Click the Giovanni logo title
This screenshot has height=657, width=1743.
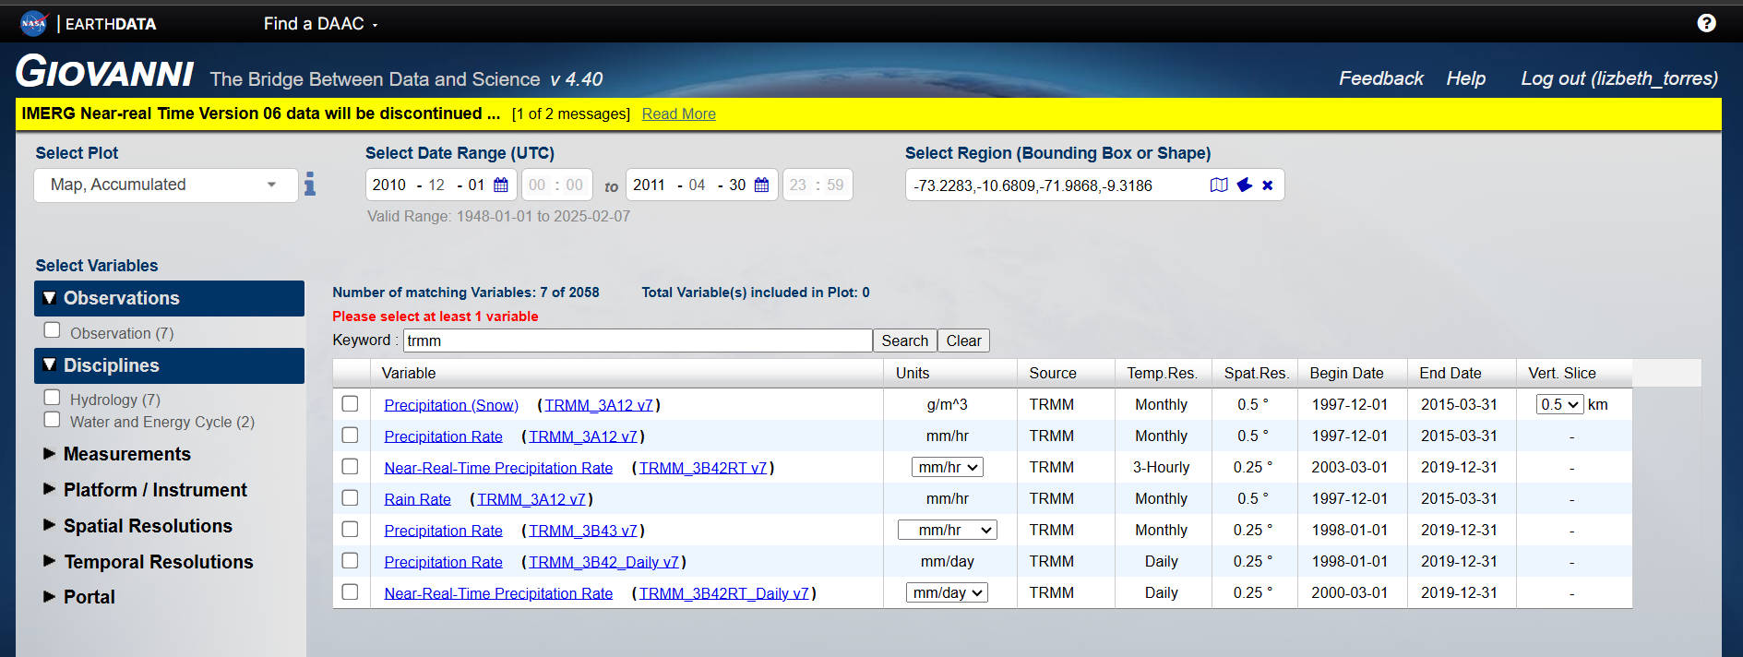coord(105,72)
